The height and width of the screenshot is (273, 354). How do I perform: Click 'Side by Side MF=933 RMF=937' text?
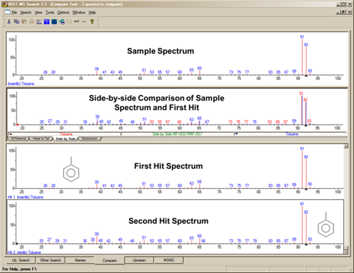(x=177, y=134)
